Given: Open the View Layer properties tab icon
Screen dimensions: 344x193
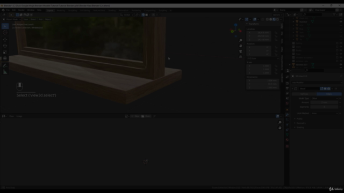Looking at the screenshot, I should tap(287, 93).
